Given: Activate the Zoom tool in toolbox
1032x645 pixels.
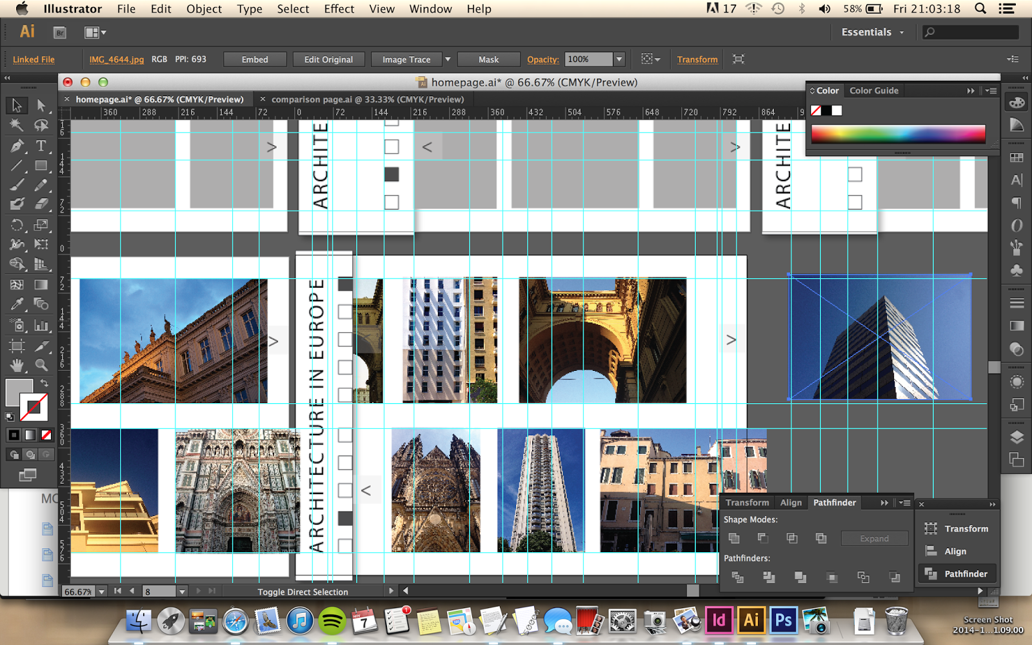Looking at the screenshot, I should [x=41, y=365].
